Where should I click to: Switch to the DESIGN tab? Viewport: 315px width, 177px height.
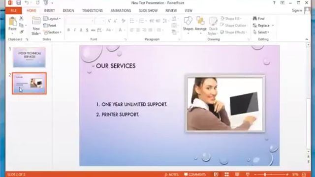point(68,10)
